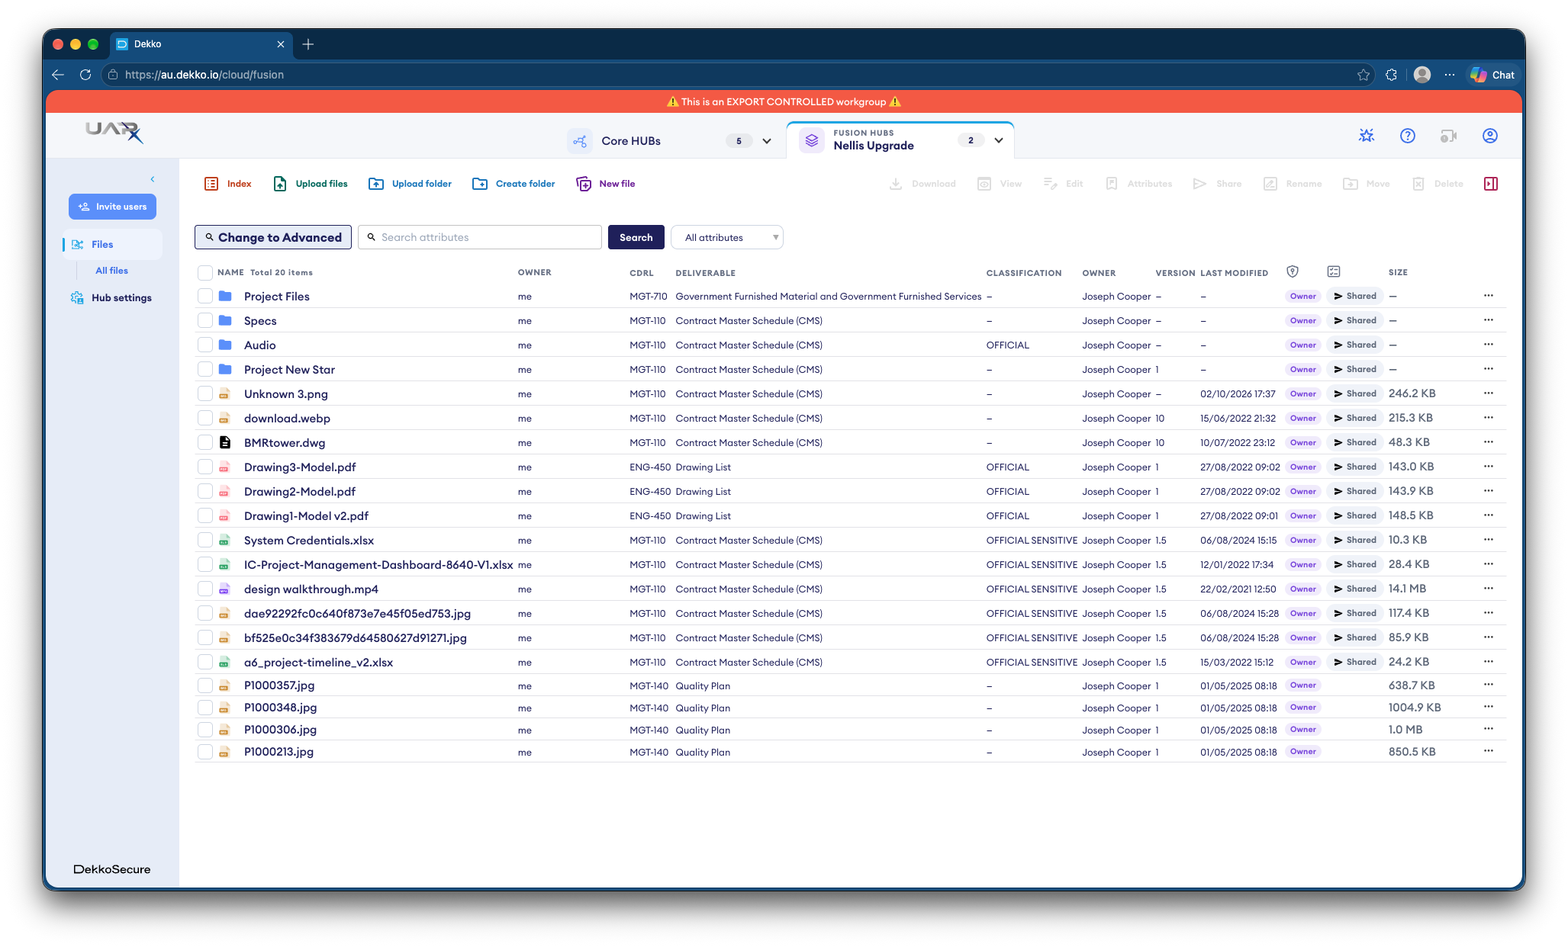Image resolution: width=1568 pixels, height=947 pixels.
Task: Expand the Core HUBs dropdown chevron
Action: coord(767,141)
